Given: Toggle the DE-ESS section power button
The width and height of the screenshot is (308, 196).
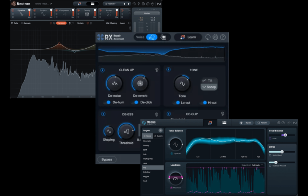Looking at the screenshot, I should pos(103,114).
